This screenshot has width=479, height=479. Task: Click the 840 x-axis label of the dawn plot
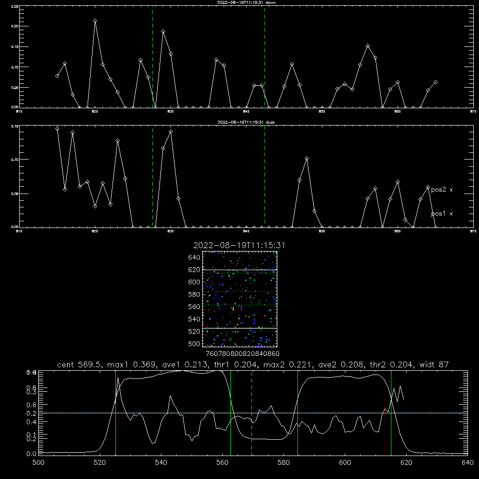(x=246, y=112)
